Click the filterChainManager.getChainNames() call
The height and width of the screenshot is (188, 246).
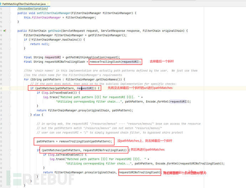click(94, 80)
